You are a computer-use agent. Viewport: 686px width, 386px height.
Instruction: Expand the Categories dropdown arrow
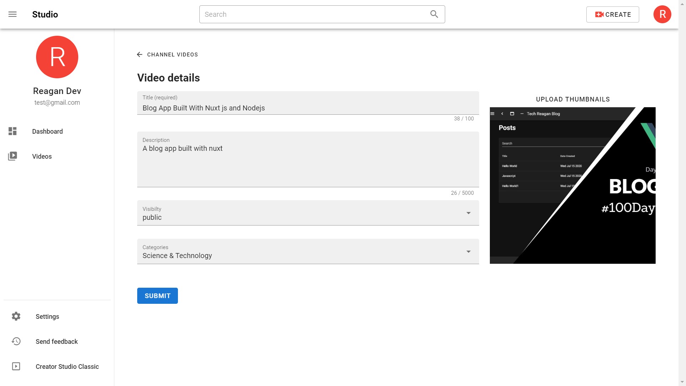click(468, 252)
